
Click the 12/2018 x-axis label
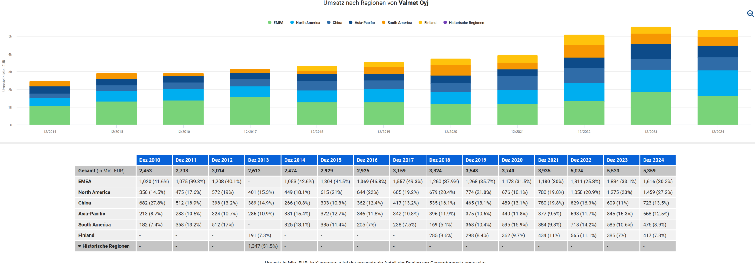tap(317, 131)
